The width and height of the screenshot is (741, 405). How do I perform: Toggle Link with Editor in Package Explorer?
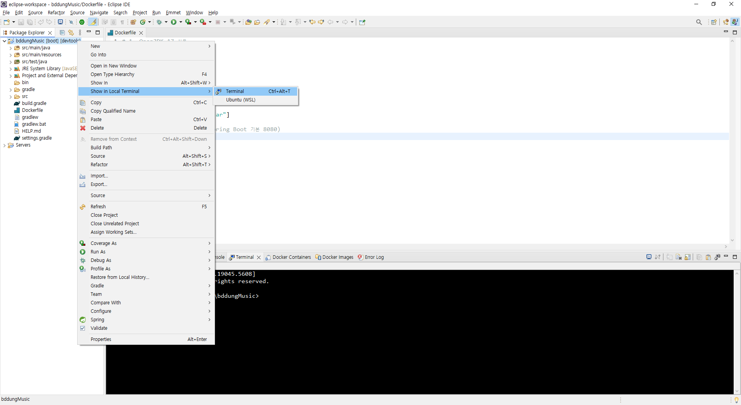[x=71, y=32]
